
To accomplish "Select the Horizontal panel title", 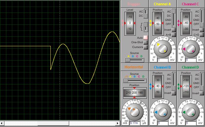I will point(134,67).
